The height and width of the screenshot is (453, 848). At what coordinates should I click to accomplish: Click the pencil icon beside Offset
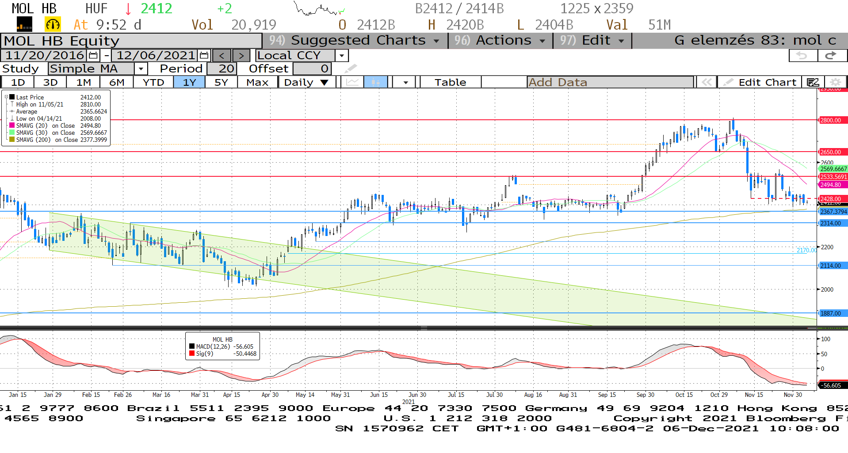(351, 69)
